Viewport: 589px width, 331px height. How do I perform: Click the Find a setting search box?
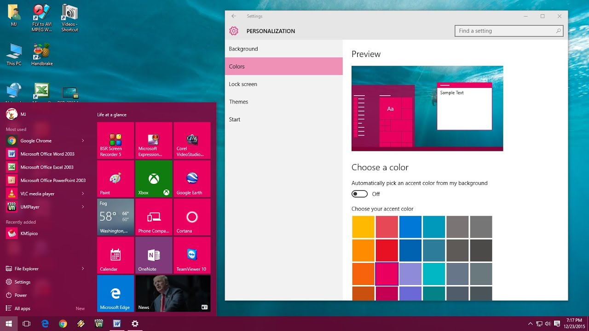(x=509, y=31)
